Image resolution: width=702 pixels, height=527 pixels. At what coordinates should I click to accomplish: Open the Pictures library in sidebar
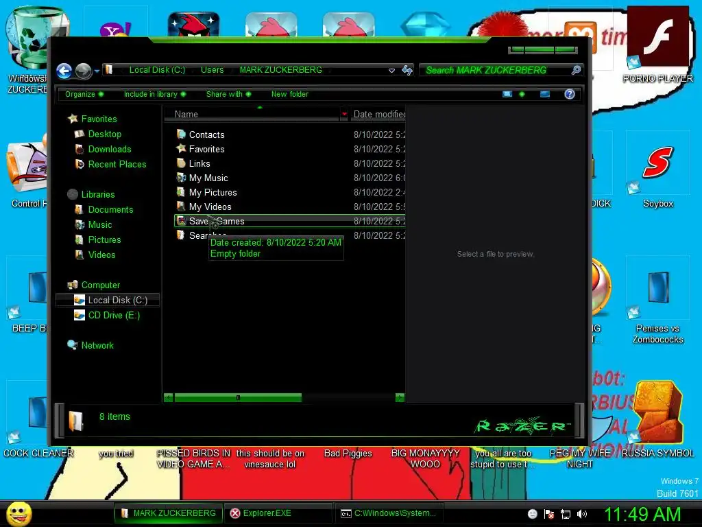tap(104, 239)
